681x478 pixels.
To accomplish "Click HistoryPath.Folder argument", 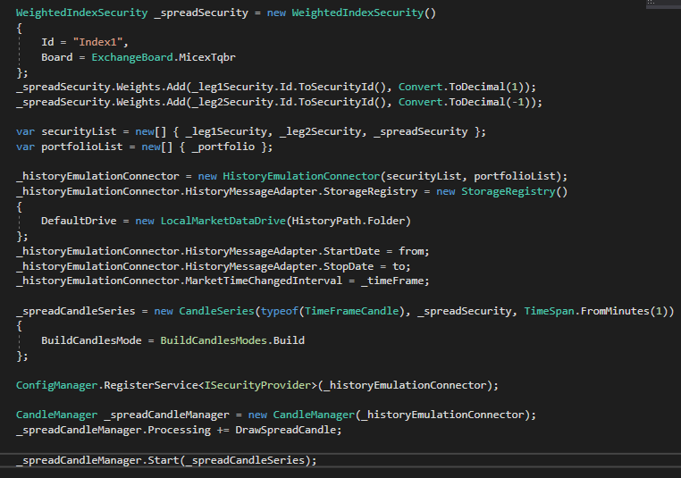I will click(x=348, y=221).
